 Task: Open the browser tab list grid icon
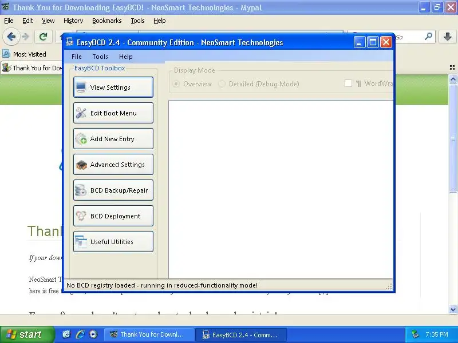coord(452,67)
